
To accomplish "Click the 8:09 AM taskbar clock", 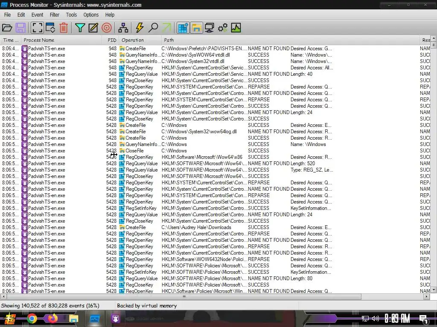I will (397, 318).
